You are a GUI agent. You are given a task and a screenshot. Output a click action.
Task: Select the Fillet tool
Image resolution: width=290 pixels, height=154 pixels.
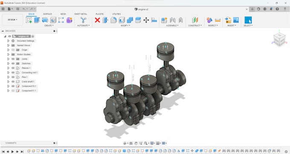113,20
